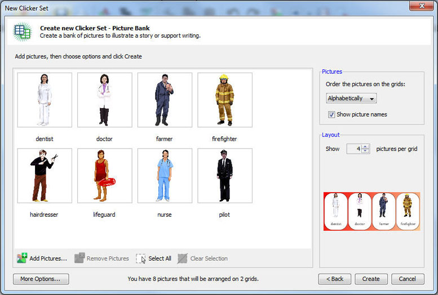Go back with the Back button

335,279
